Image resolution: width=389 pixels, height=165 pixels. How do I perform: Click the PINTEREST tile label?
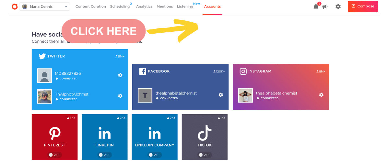tap(54, 145)
